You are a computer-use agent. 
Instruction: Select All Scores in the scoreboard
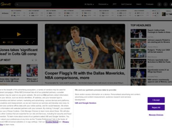[5, 13]
